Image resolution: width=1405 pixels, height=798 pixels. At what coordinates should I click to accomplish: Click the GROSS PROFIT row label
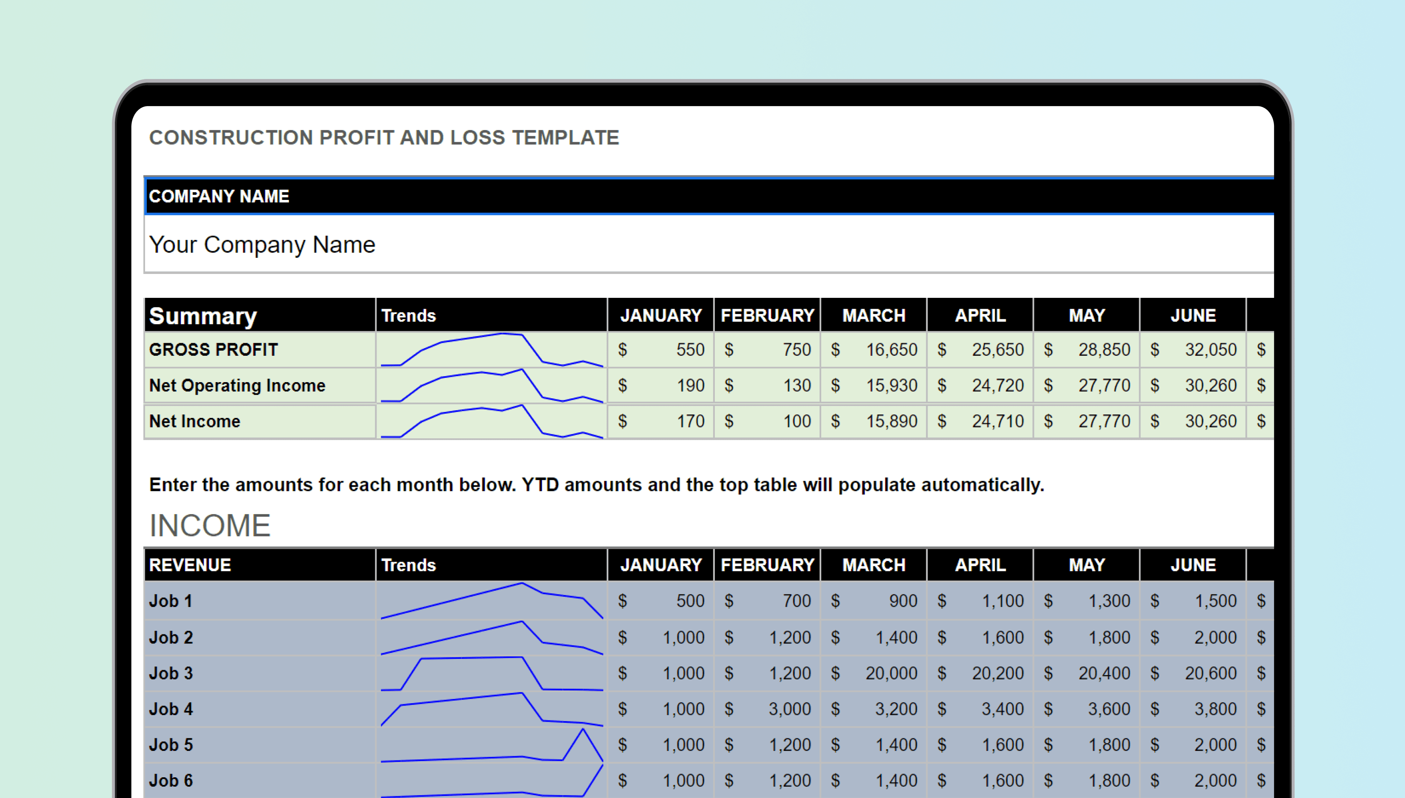[x=260, y=350]
